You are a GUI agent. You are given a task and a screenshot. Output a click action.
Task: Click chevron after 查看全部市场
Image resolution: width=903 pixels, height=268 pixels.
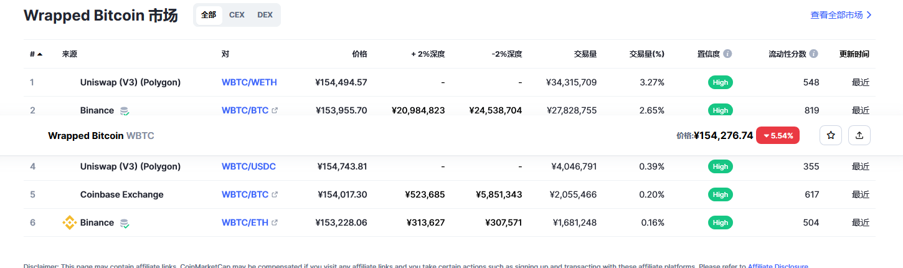869,15
